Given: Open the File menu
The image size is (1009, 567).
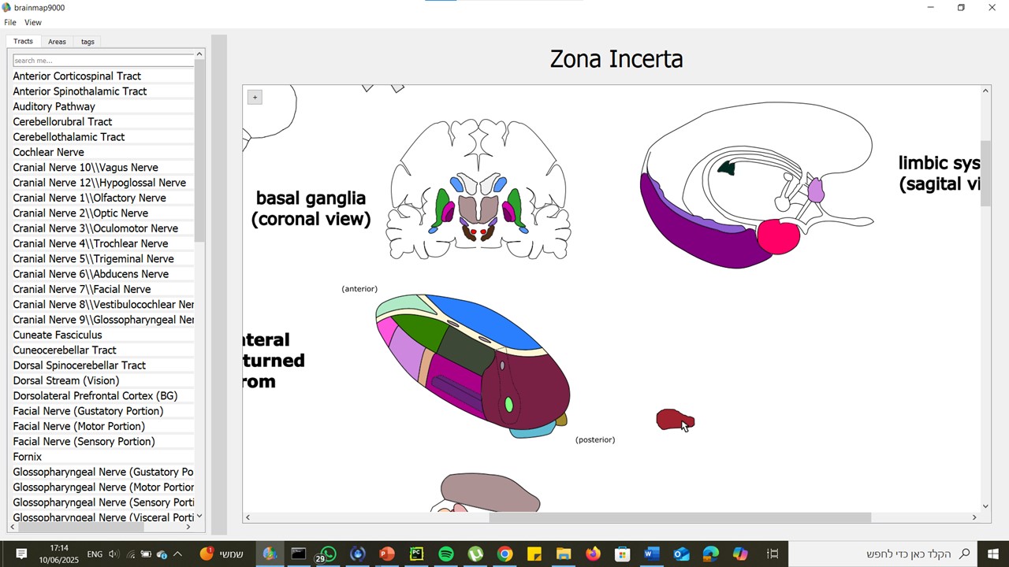Looking at the screenshot, I should [10, 23].
